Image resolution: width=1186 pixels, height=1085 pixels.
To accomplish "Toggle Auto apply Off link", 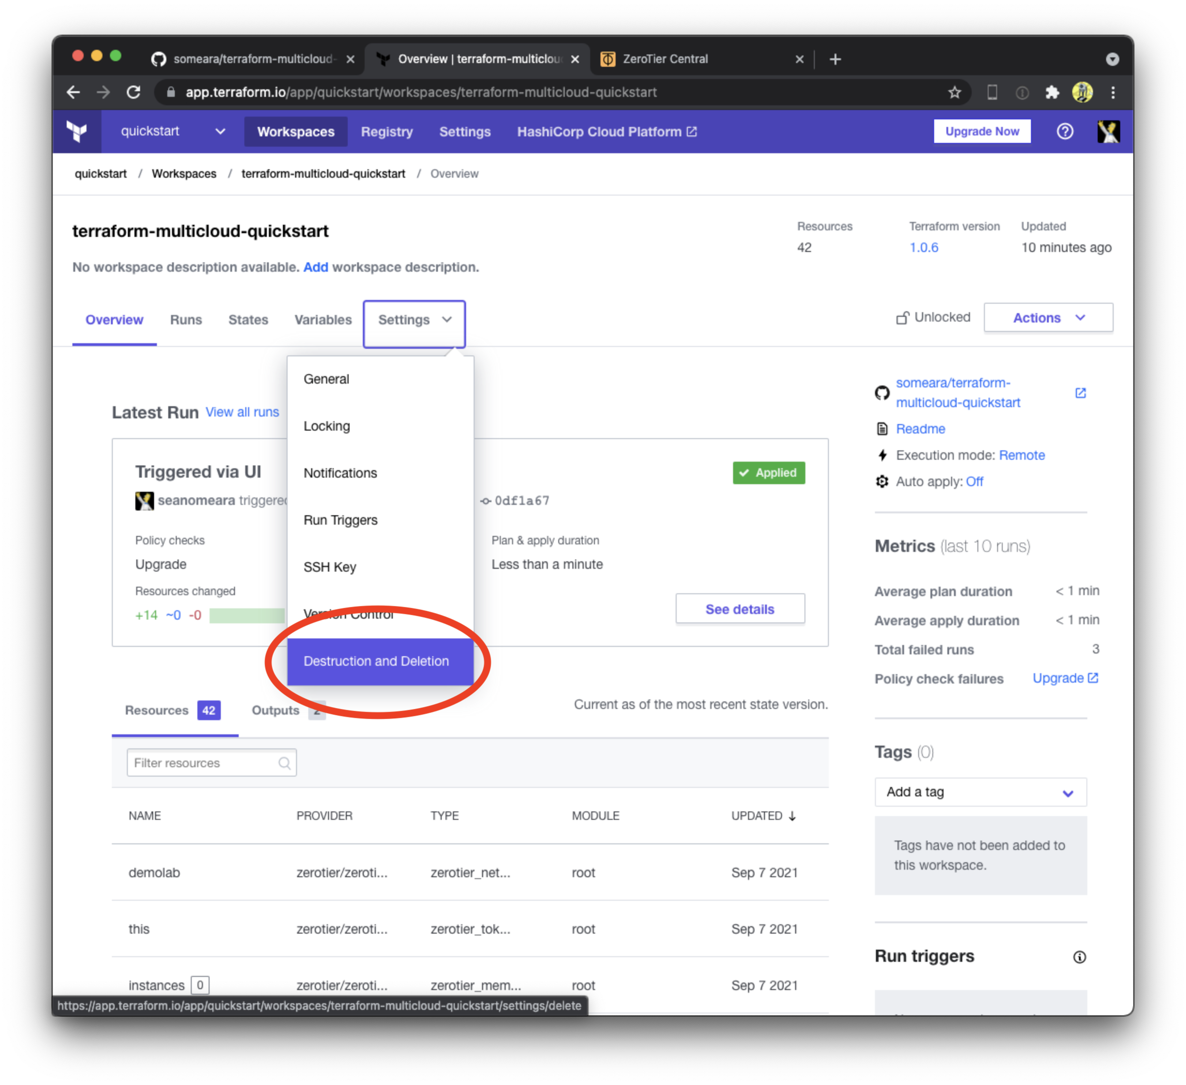I will tap(974, 481).
